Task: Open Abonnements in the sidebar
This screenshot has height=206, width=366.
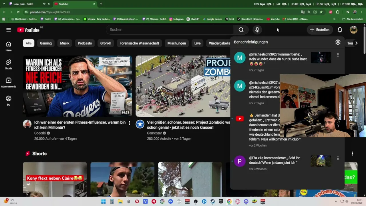Action: click(x=9, y=82)
